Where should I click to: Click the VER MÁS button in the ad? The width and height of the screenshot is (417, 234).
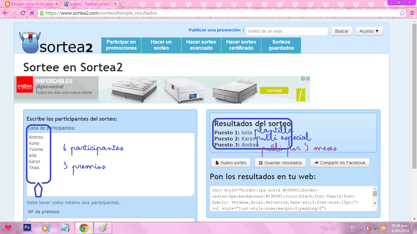point(274,90)
